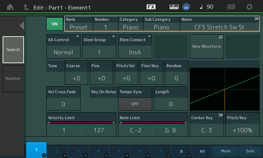Go to the Home screen icon
Screen dimensions: 263x158
(x=10, y=7)
